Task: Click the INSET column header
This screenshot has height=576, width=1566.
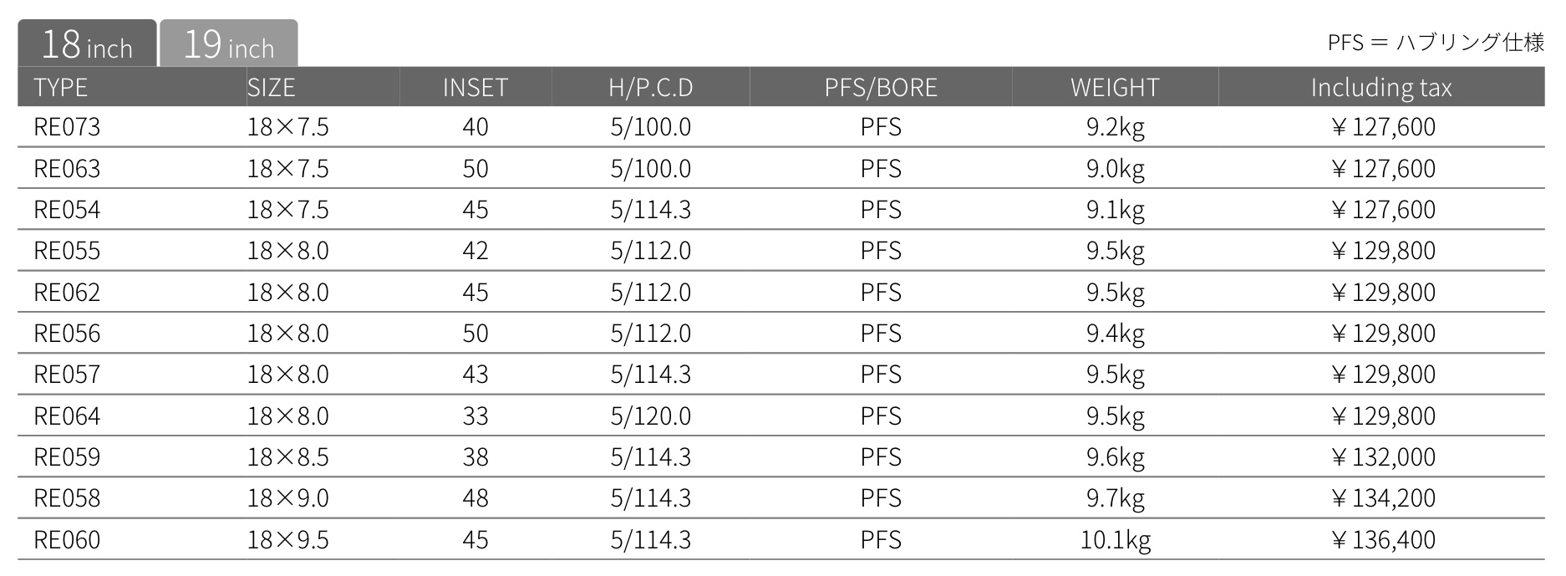Action: coord(475,87)
